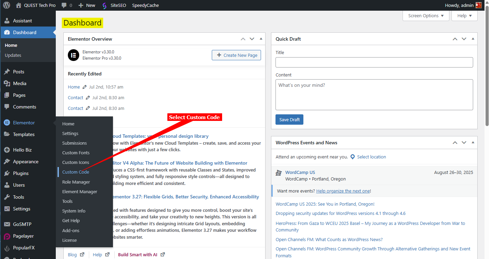
Task: Open Updates under Dashboard menu
Action: (13, 55)
